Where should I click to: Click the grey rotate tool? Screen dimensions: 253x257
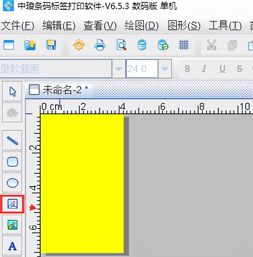click(12, 113)
